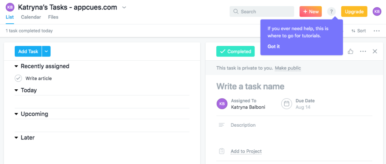386x164 pixels.
Task: Switch to the Files tab
Action: click(53, 17)
